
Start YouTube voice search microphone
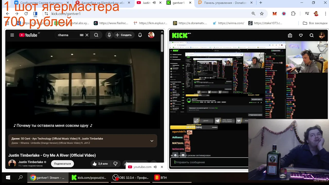point(109,35)
